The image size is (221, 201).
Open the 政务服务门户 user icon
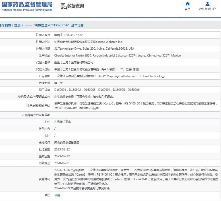pyautogui.click(x=207, y=3)
